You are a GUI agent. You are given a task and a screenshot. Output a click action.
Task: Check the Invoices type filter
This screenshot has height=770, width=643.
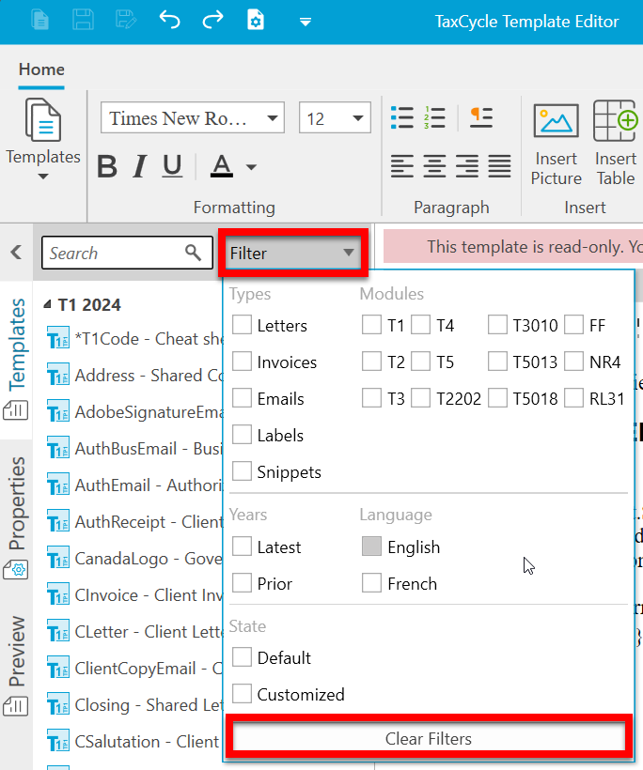tap(242, 362)
